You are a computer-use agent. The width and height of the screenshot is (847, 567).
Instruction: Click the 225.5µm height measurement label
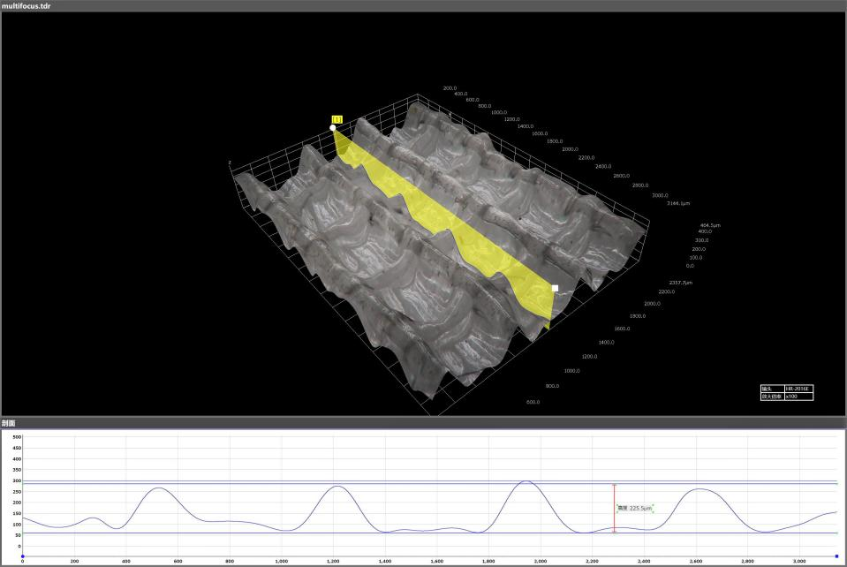tap(634, 509)
